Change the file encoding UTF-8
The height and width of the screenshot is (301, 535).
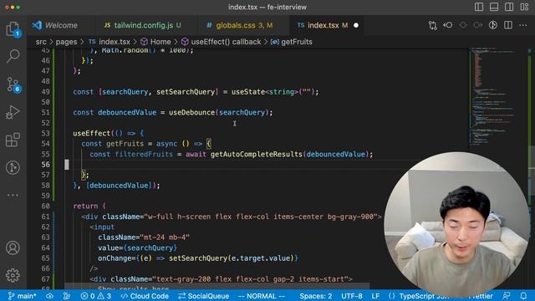coord(352,296)
